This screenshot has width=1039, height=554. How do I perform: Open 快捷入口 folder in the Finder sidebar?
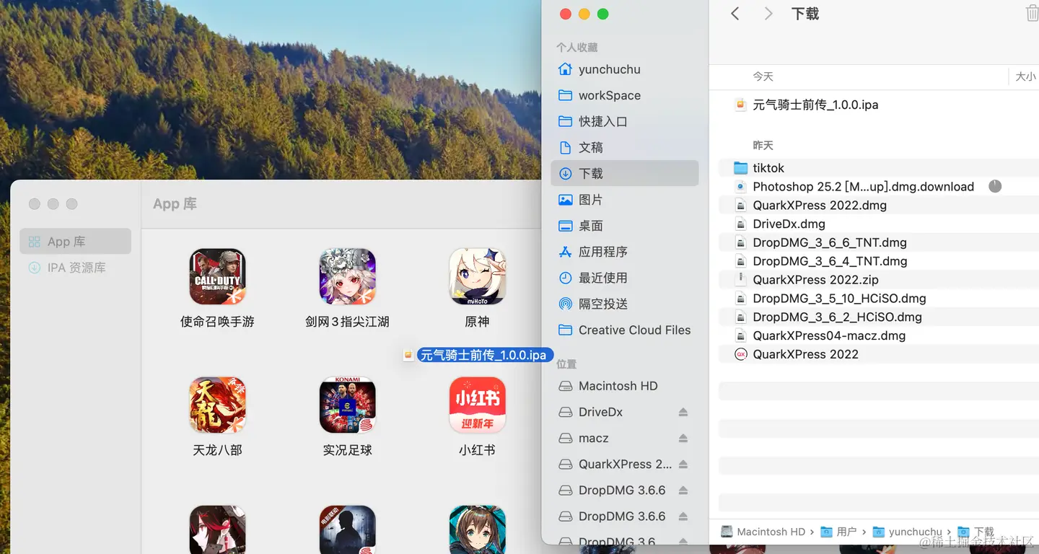click(624, 121)
